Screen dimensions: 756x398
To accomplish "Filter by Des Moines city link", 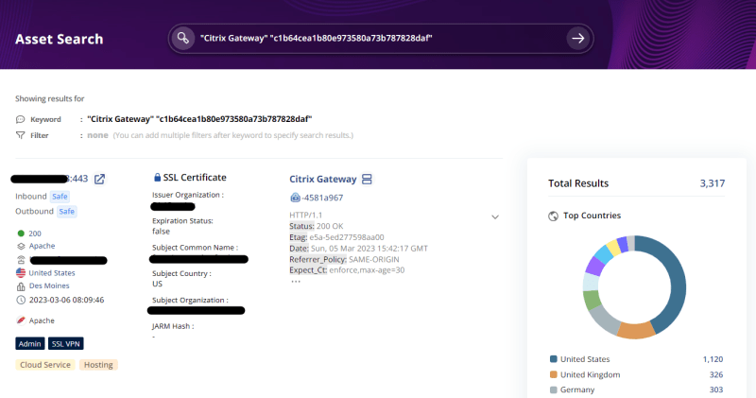I will point(49,286).
